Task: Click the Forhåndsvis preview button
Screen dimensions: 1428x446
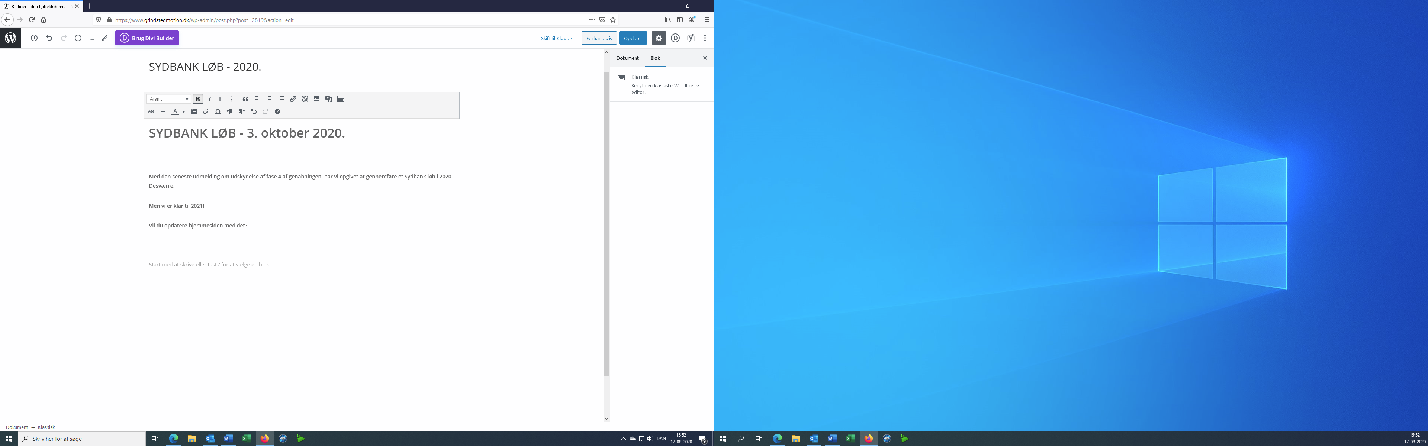Action: (x=599, y=38)
